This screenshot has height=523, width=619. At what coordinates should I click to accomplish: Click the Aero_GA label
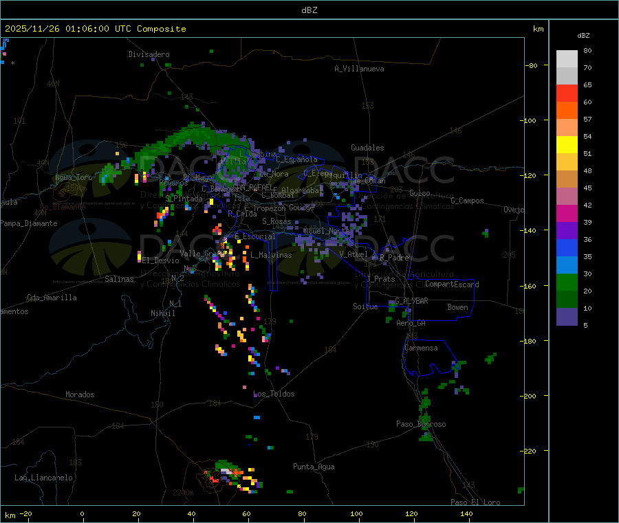(x=411, y=323)
